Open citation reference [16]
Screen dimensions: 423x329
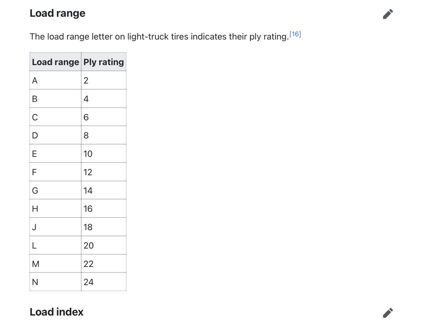tap(295, 34)
